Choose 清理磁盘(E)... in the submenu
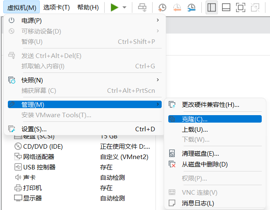This screenshot has width=270, height=210. coord(215,154)
